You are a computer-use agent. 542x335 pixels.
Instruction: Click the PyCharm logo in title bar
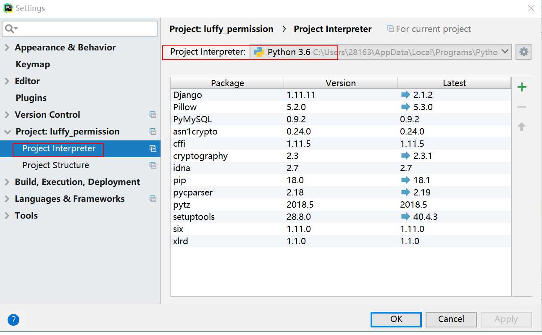[8, 8]
